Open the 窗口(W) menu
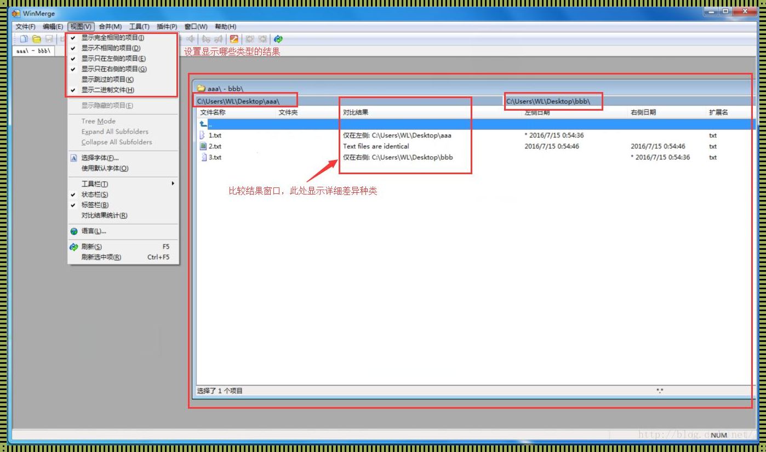Viewport: 766px width, 452px height. pyautogui.click(x=196, y=26)
